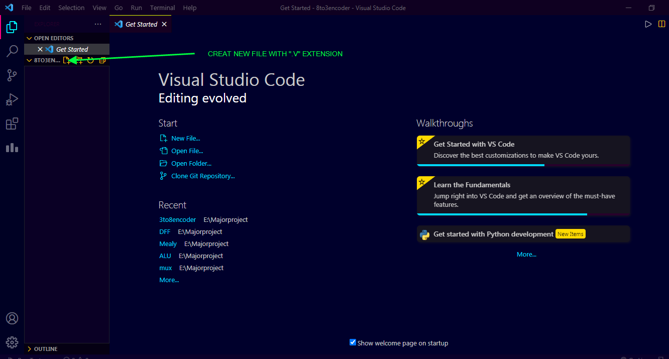This screenshot has height=359, width=669.
Task: Open the Selection menu
Action: click(71, 8)
